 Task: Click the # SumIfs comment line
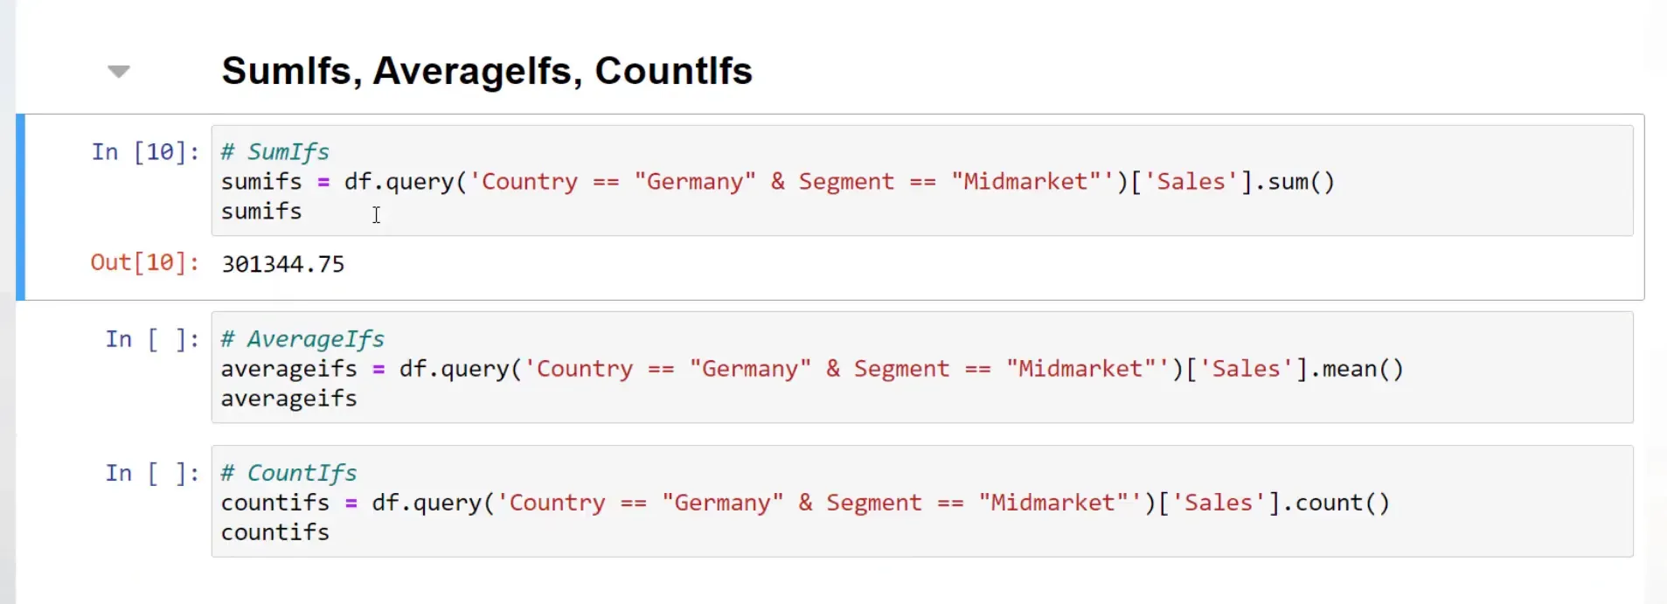tap(274, 150)
